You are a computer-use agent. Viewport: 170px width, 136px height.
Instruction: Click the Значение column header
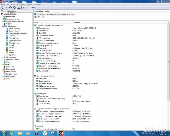click(96, 23)
